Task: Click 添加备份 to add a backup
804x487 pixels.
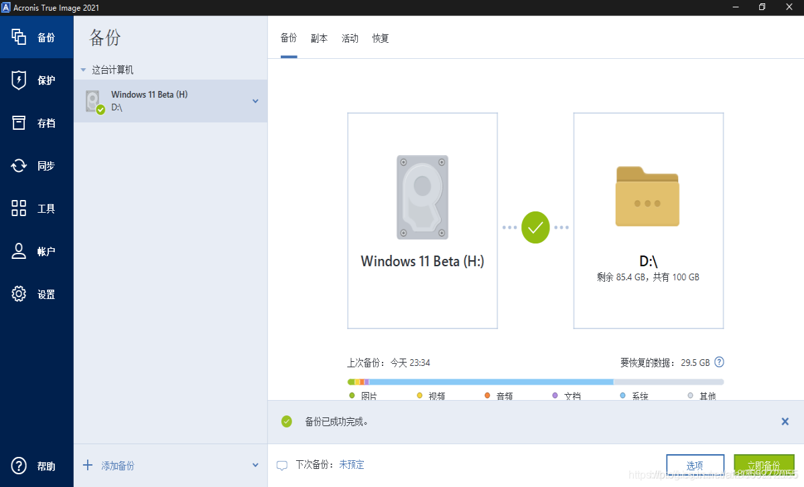Action: pos(118,466)
